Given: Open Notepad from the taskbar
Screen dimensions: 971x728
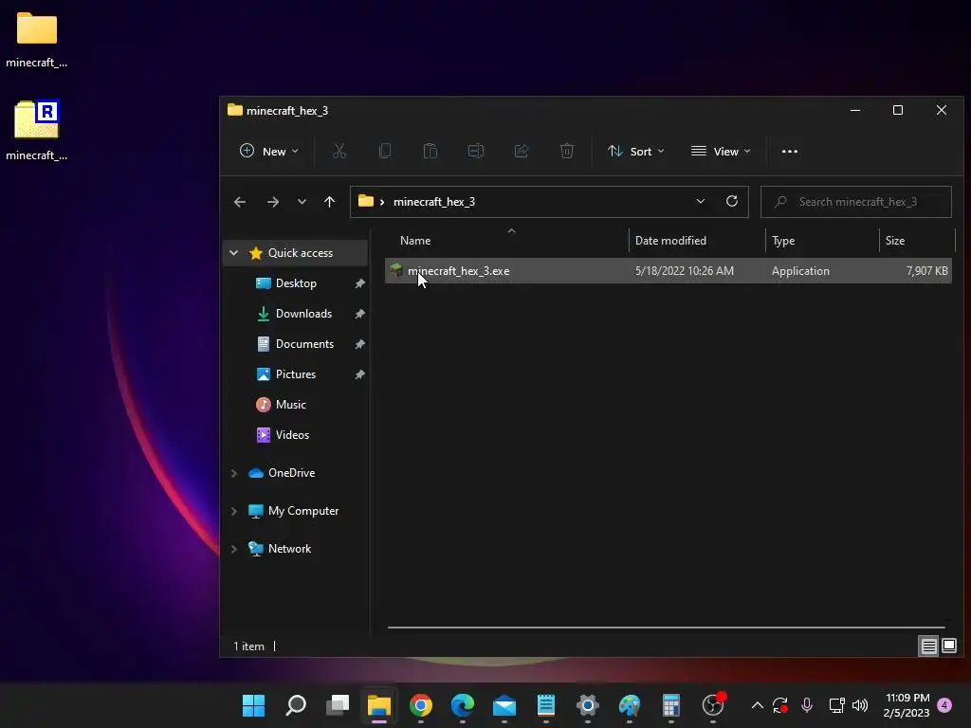Looking at the screenshot, I should click(545, 705).
